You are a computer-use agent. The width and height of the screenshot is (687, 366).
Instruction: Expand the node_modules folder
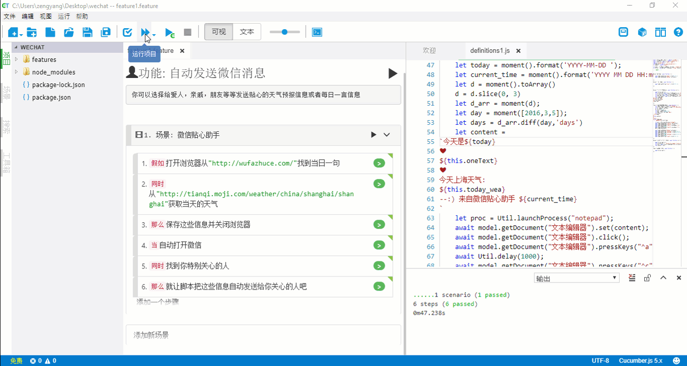pos(16,72)
